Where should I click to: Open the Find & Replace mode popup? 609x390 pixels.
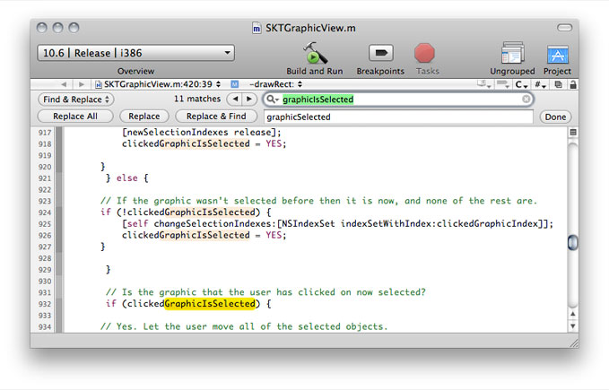(76, 100)
